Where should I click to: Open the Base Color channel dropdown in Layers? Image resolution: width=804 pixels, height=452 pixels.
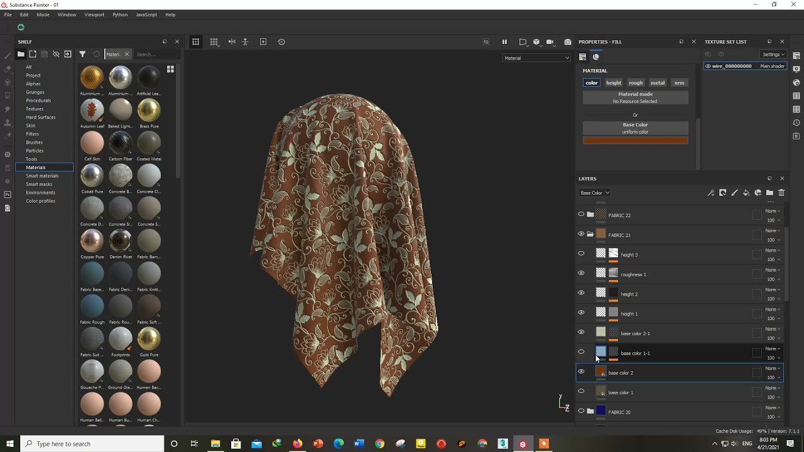point(594,193)
